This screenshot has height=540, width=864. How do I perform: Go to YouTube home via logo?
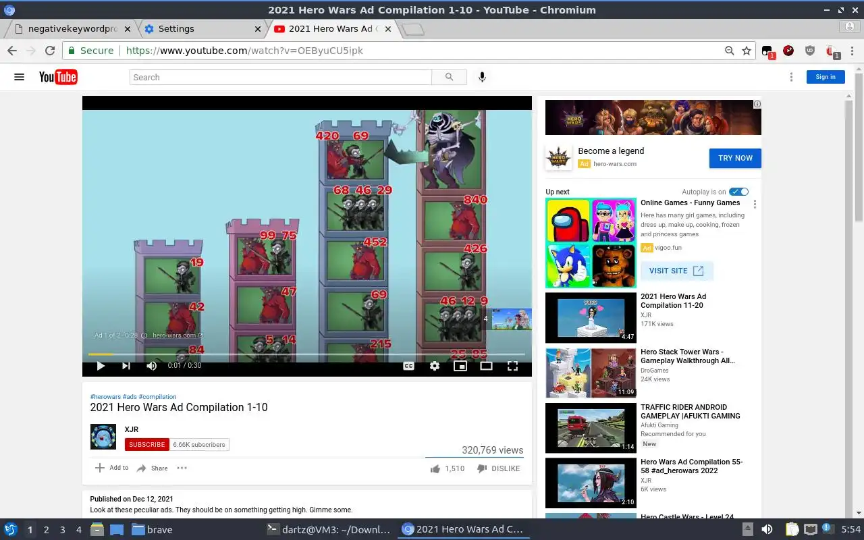58,77
